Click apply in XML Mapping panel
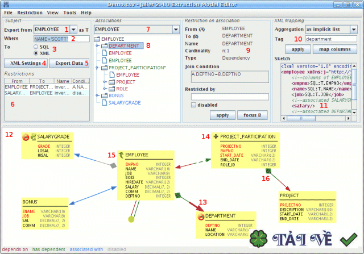 coord(298,49)
